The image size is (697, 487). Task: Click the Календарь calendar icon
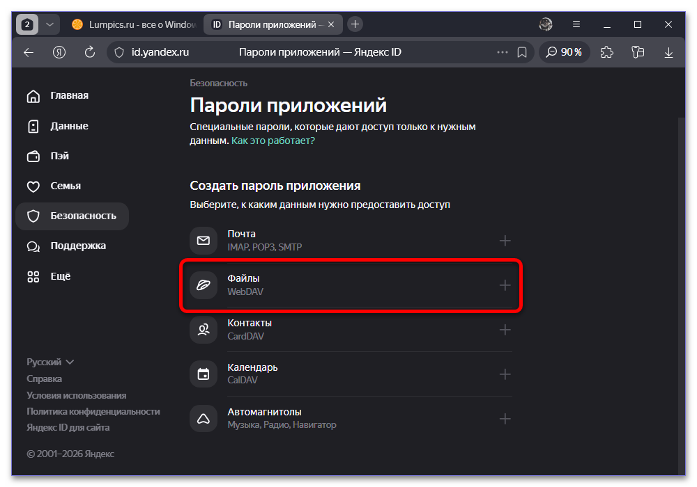click(204, 374)
